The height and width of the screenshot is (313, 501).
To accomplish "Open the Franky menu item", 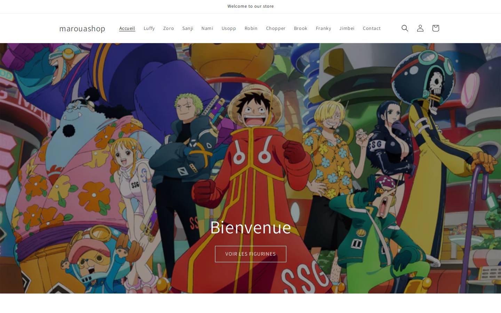I will point(324,28).
